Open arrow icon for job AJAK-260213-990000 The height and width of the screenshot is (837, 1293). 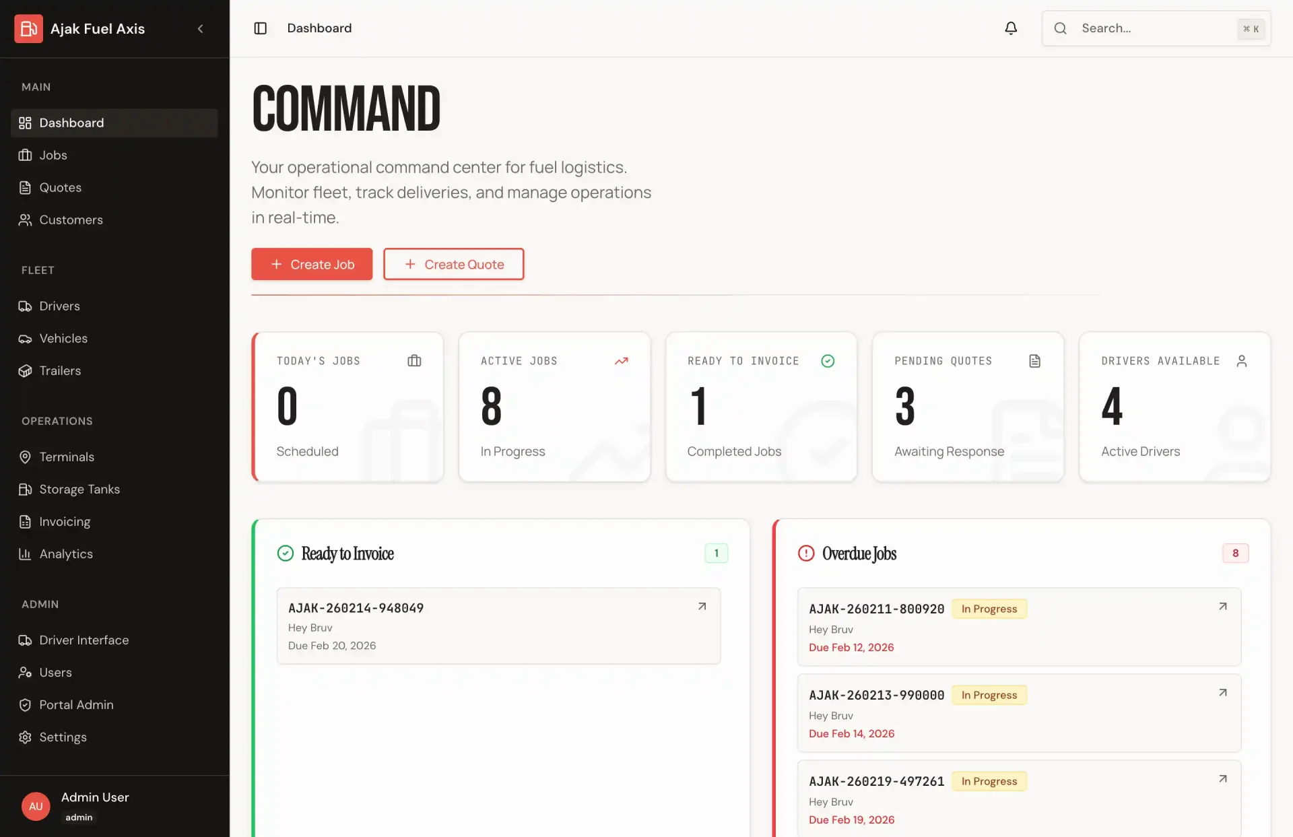coord(1222,693)
